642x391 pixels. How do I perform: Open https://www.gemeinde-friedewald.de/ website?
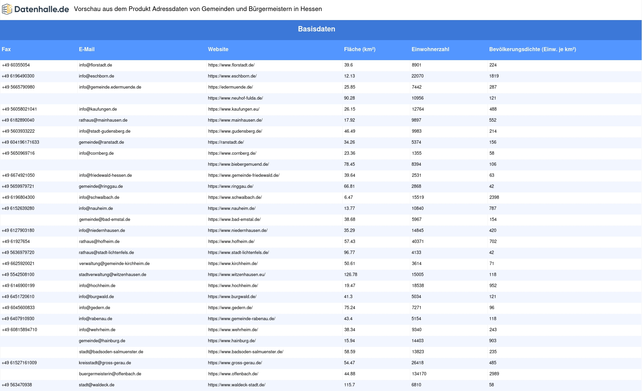coord(244,175)
